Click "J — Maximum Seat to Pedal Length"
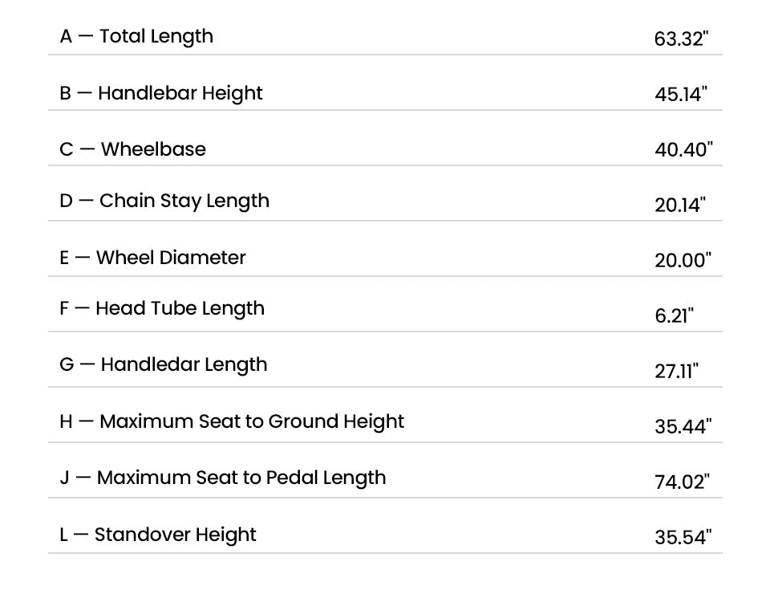 tap(223, 478)
